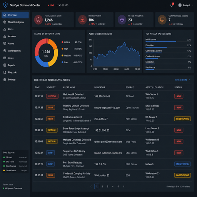Image resolution: width=197 pixels, height=197 pixels.
Task: Click the Total Alerts shield icon
Action: click(38, 20)
